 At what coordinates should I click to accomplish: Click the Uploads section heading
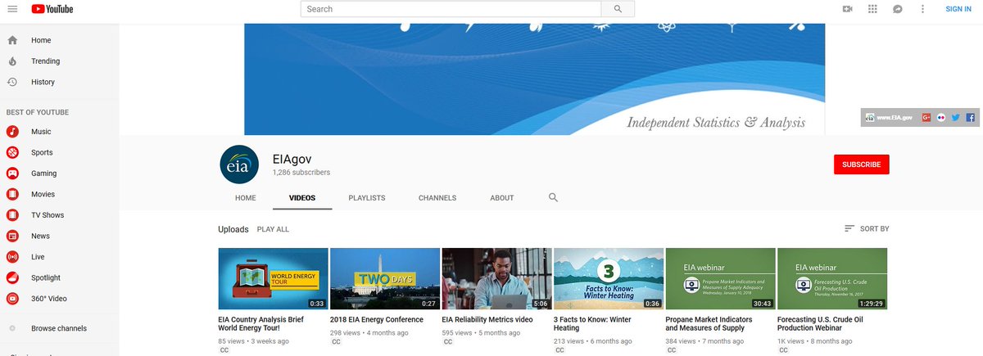click(233, 229)
